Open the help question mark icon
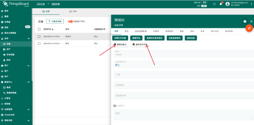The width and height of the screenshot is (254, 125). [245, 21]
